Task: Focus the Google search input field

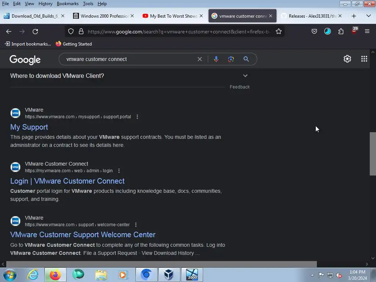Action: click(130, 59)
